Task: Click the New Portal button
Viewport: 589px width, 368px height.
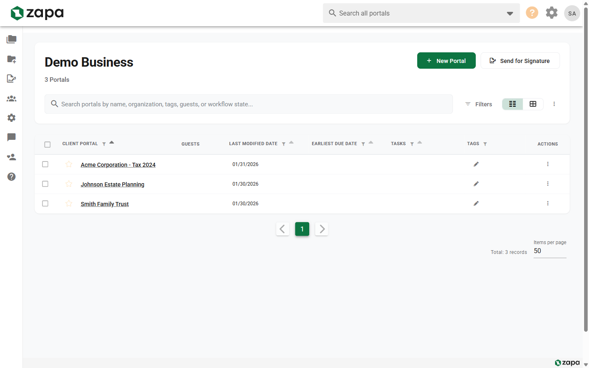Action: 446,61
